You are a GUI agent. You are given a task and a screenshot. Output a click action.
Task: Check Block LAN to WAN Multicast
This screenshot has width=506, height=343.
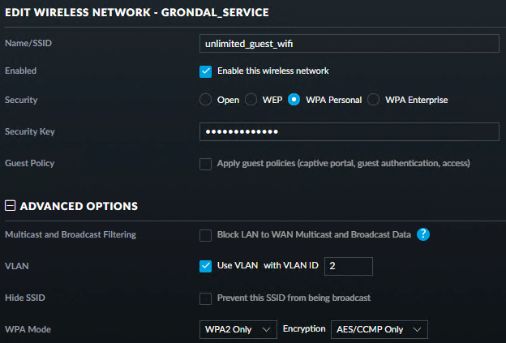(x=206, y=235)
